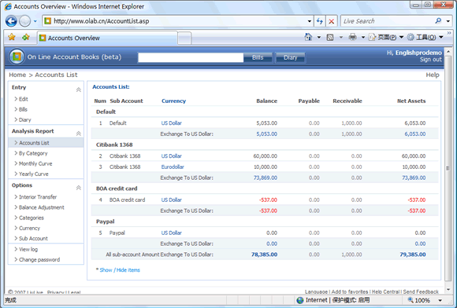Click the Send Feedback footer link
Image resolution: width=457 pixels, height=308 pixels.
point(421,291)
